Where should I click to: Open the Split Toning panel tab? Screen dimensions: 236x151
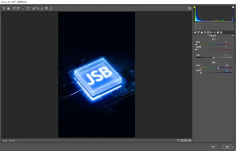coord(208,32)
